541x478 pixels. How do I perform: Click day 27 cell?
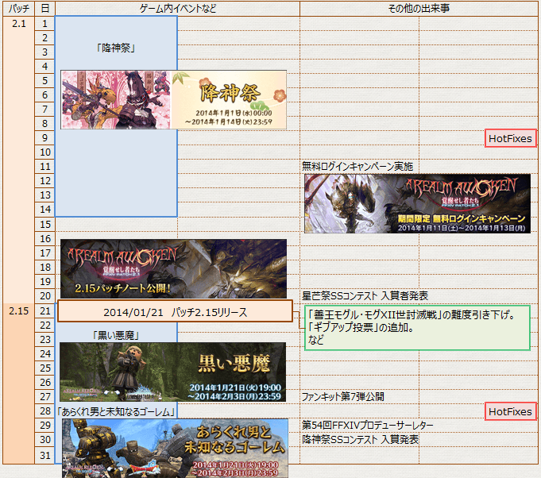click(x=44, y=396)
